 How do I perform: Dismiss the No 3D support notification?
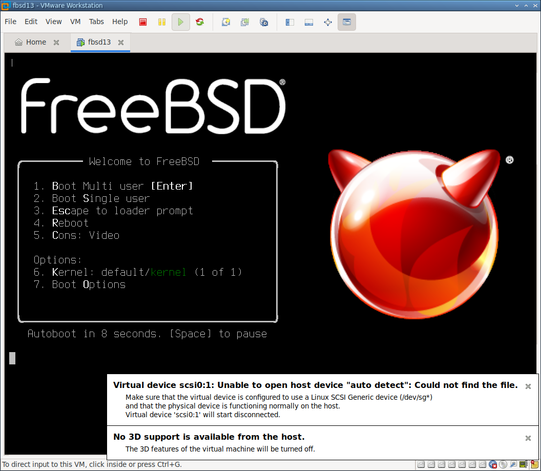point(528,438)
